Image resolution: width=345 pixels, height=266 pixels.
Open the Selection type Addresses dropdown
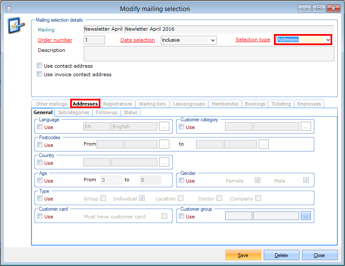[x=327, y=40]
